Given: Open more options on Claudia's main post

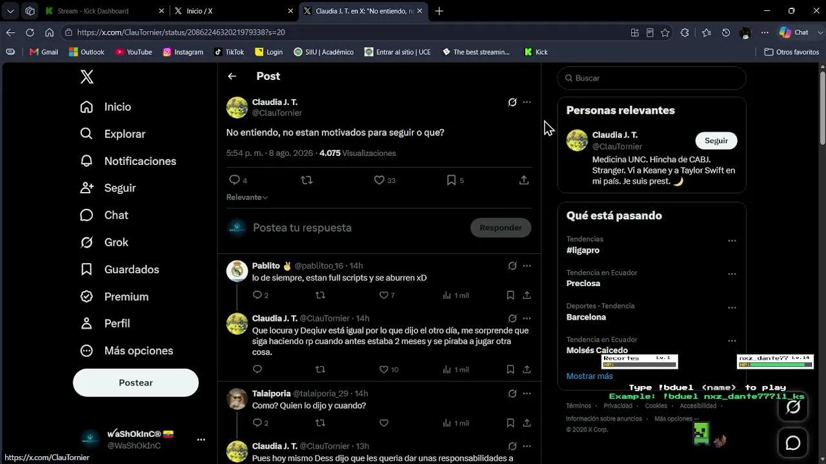Looking at the screenshot, I should coord(527,102).
